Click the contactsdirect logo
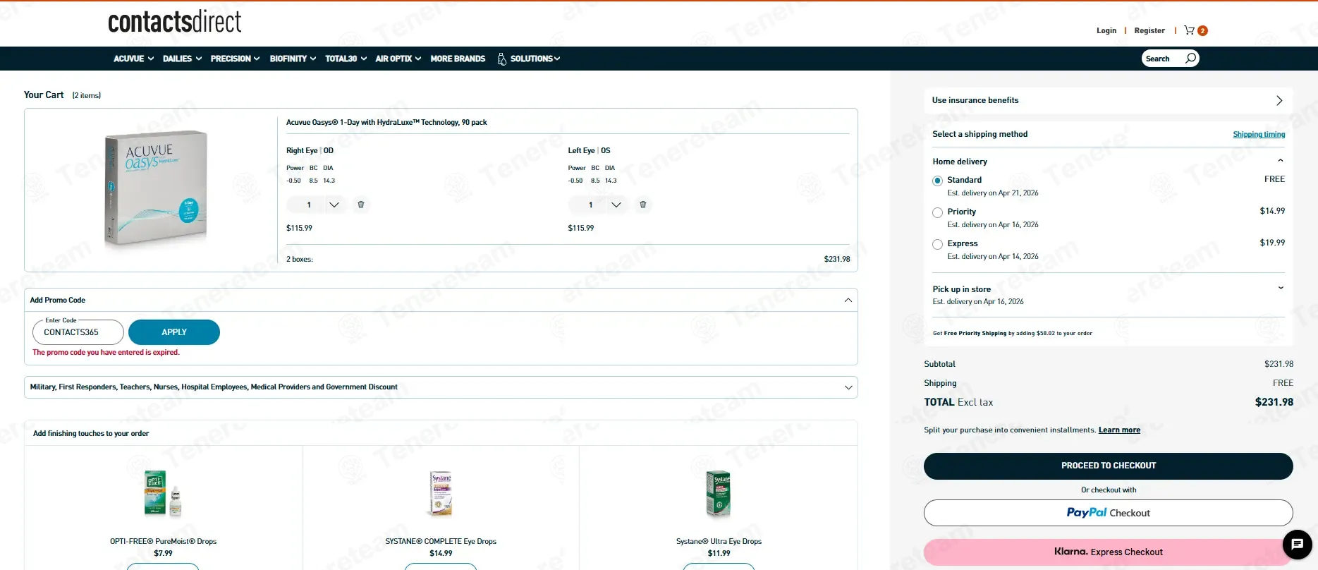The image size is (1318, 570). (x=175, y=22)
